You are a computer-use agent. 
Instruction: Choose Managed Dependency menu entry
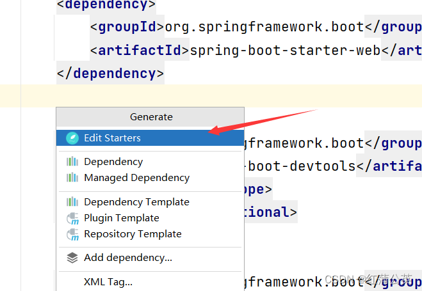150,178
